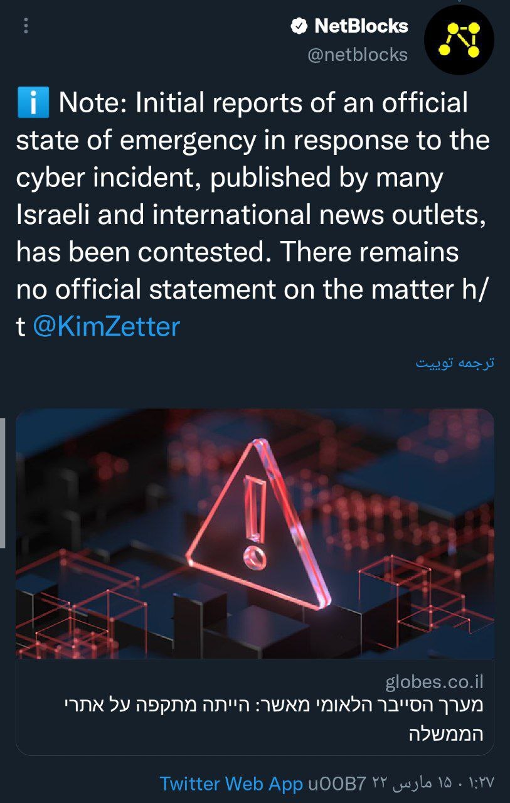Image resolution: width=510 pixels, height=803 pixels.
Task: Click the ۱۵ مارس ۲۲ date
Action: (x=410, y=784)
